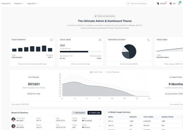183x130 pixels.
Task: Click the AVERAGE TOKENS column header
Action: (x=167, y=117)
